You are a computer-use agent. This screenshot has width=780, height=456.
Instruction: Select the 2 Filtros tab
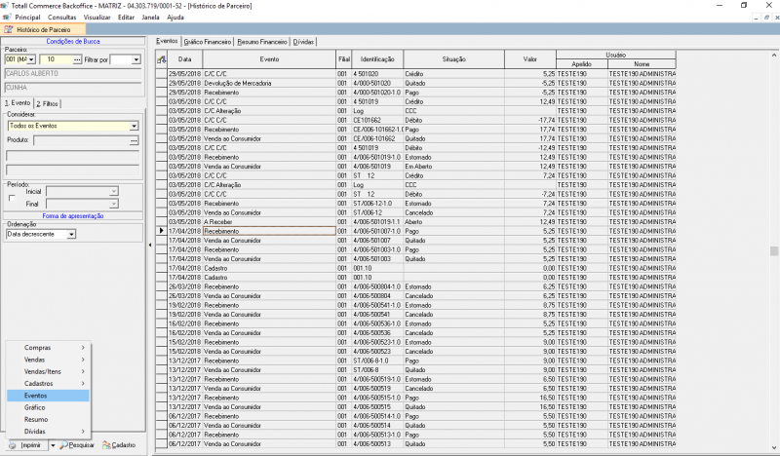(x=47, y=102)
